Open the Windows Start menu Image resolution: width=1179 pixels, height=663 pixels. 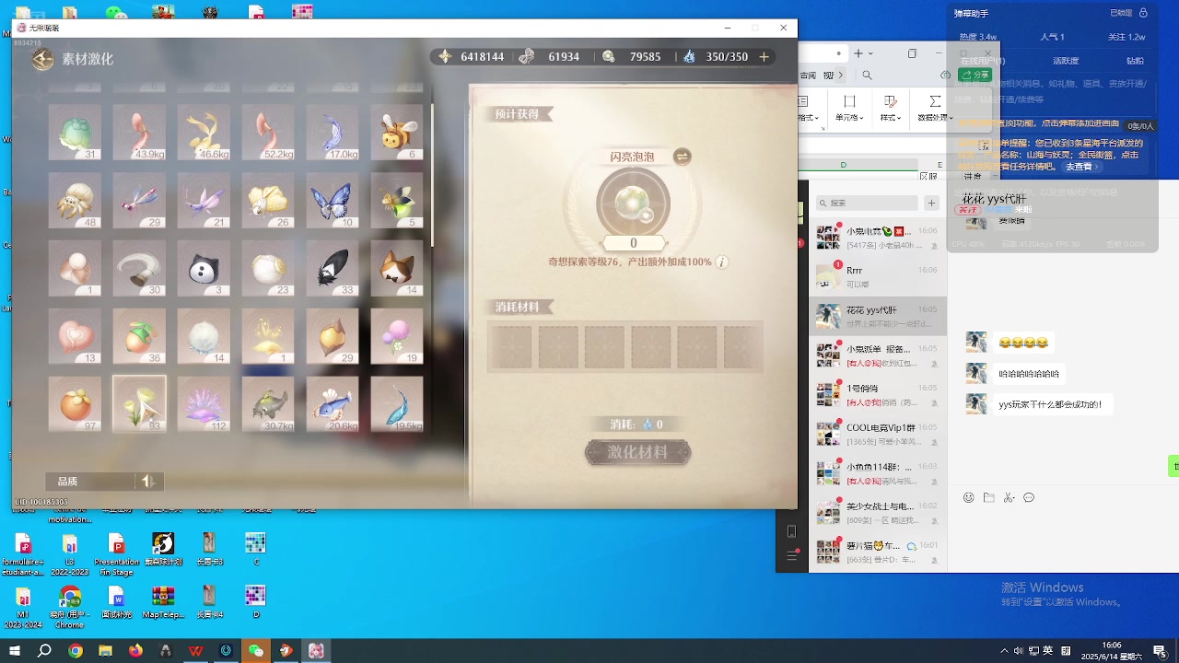tap(15, 651)
